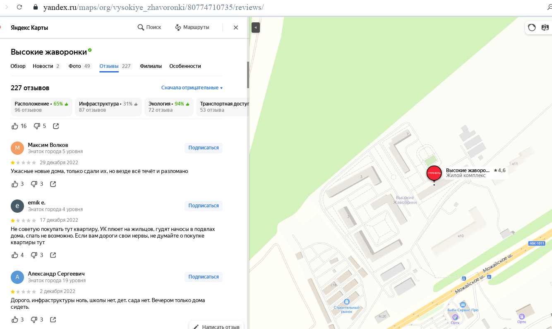Click the green verified badge near the title
This screenshot has height=329, width=552.
(90, 50)
